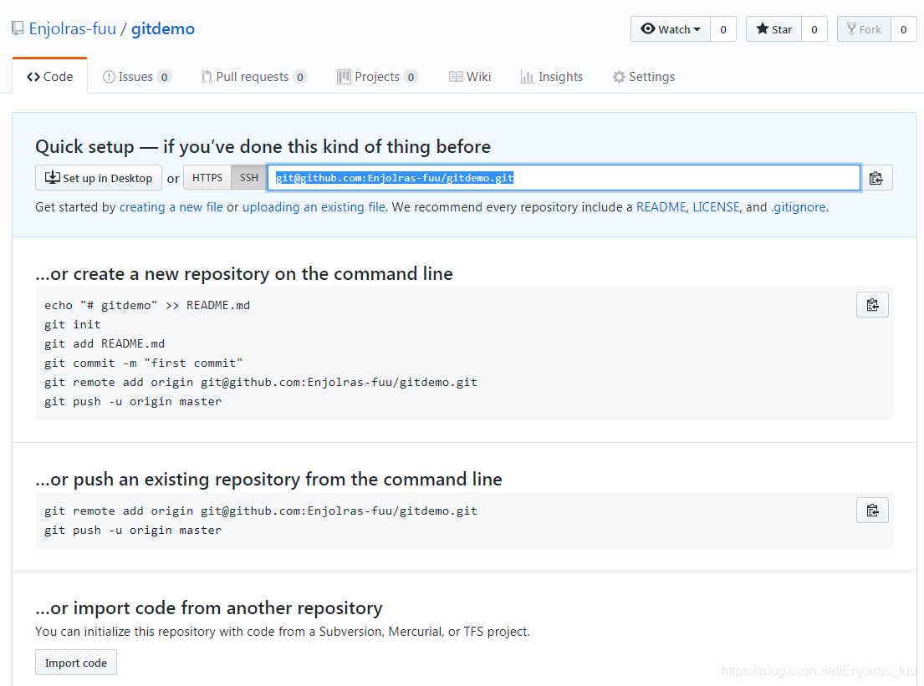The width and height of the screenshot is (924, 686).
Task: Click '…or push an existing repository' heading
Action: (268, 480)
